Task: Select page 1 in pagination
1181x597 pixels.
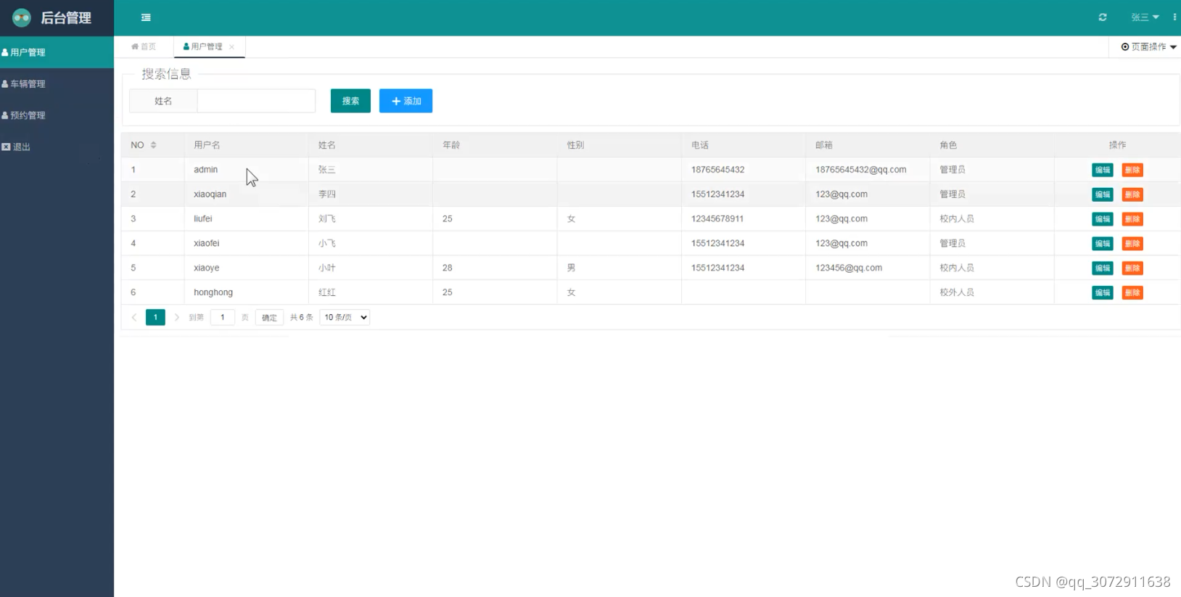Action: (155, 317)
